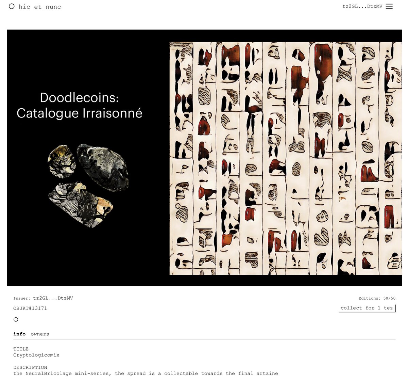Click the Editions 50/50 label
Viewport: 408px width, 380px height.
377,298
